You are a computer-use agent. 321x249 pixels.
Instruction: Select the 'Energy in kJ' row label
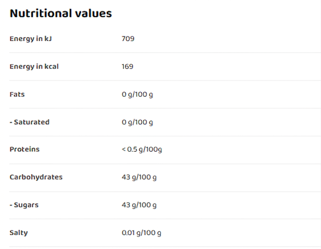[x=31, y=39]
